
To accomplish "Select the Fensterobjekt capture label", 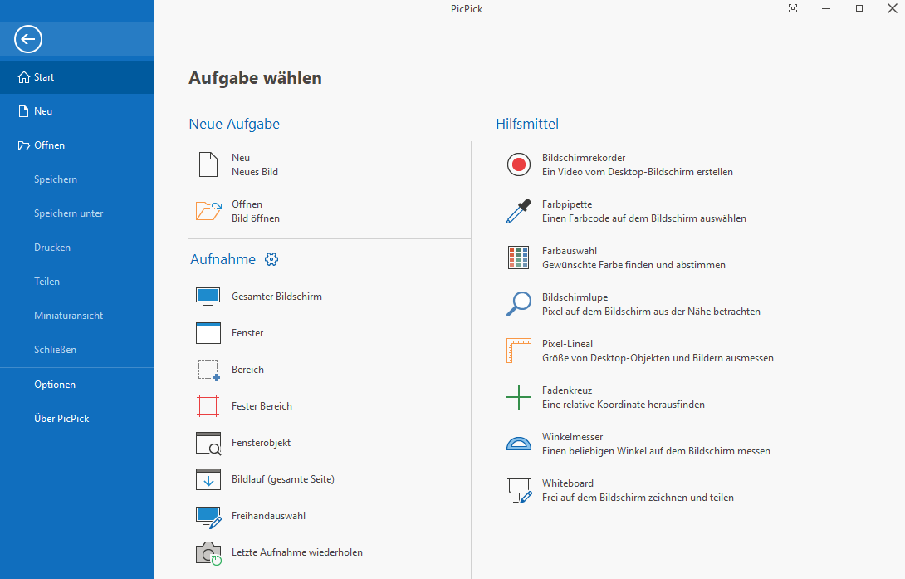I will [261, 443].
